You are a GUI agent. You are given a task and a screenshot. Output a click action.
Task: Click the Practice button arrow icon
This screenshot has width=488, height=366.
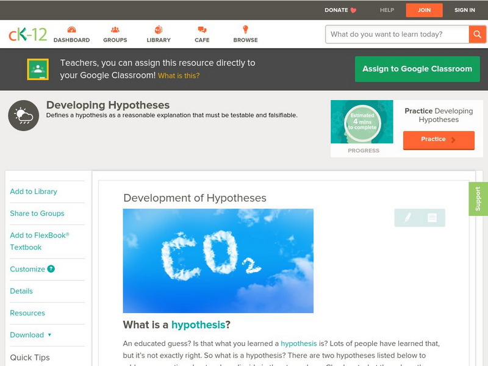click(x=453, y=140)
